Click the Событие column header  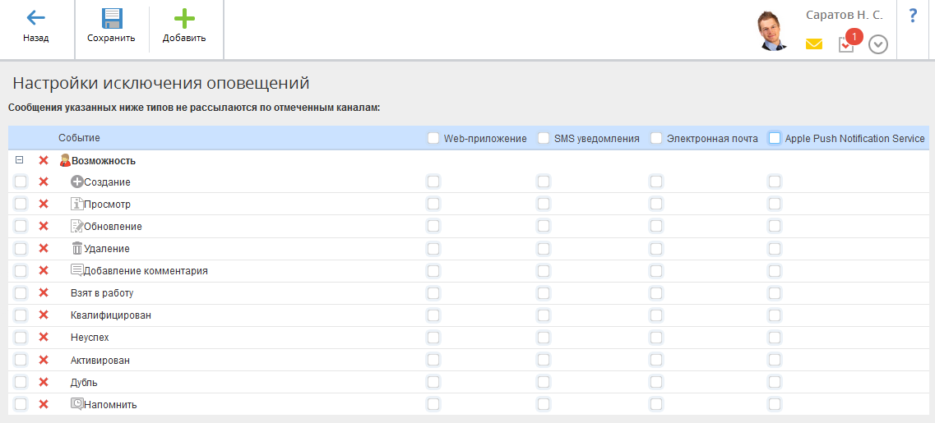click(x=79, y=138)
